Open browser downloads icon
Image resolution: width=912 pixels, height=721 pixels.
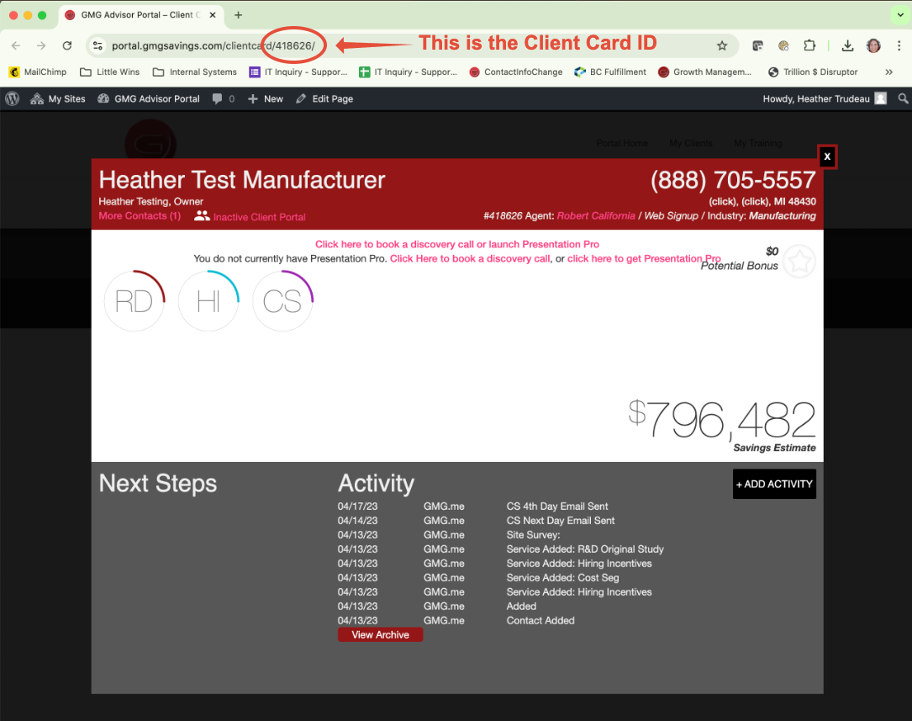[x=847, y=45]
